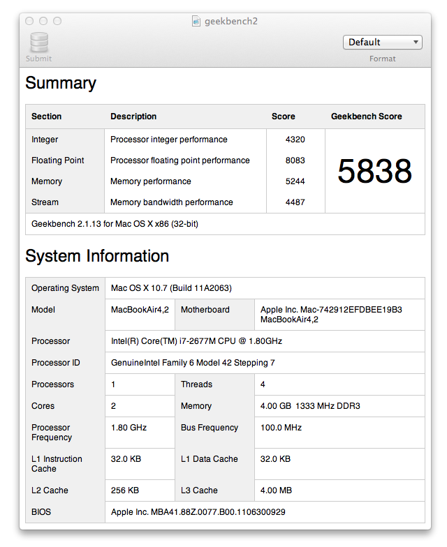Click 'Processor floating point performance' description
The image size is (447, 547).
point(180,160)
